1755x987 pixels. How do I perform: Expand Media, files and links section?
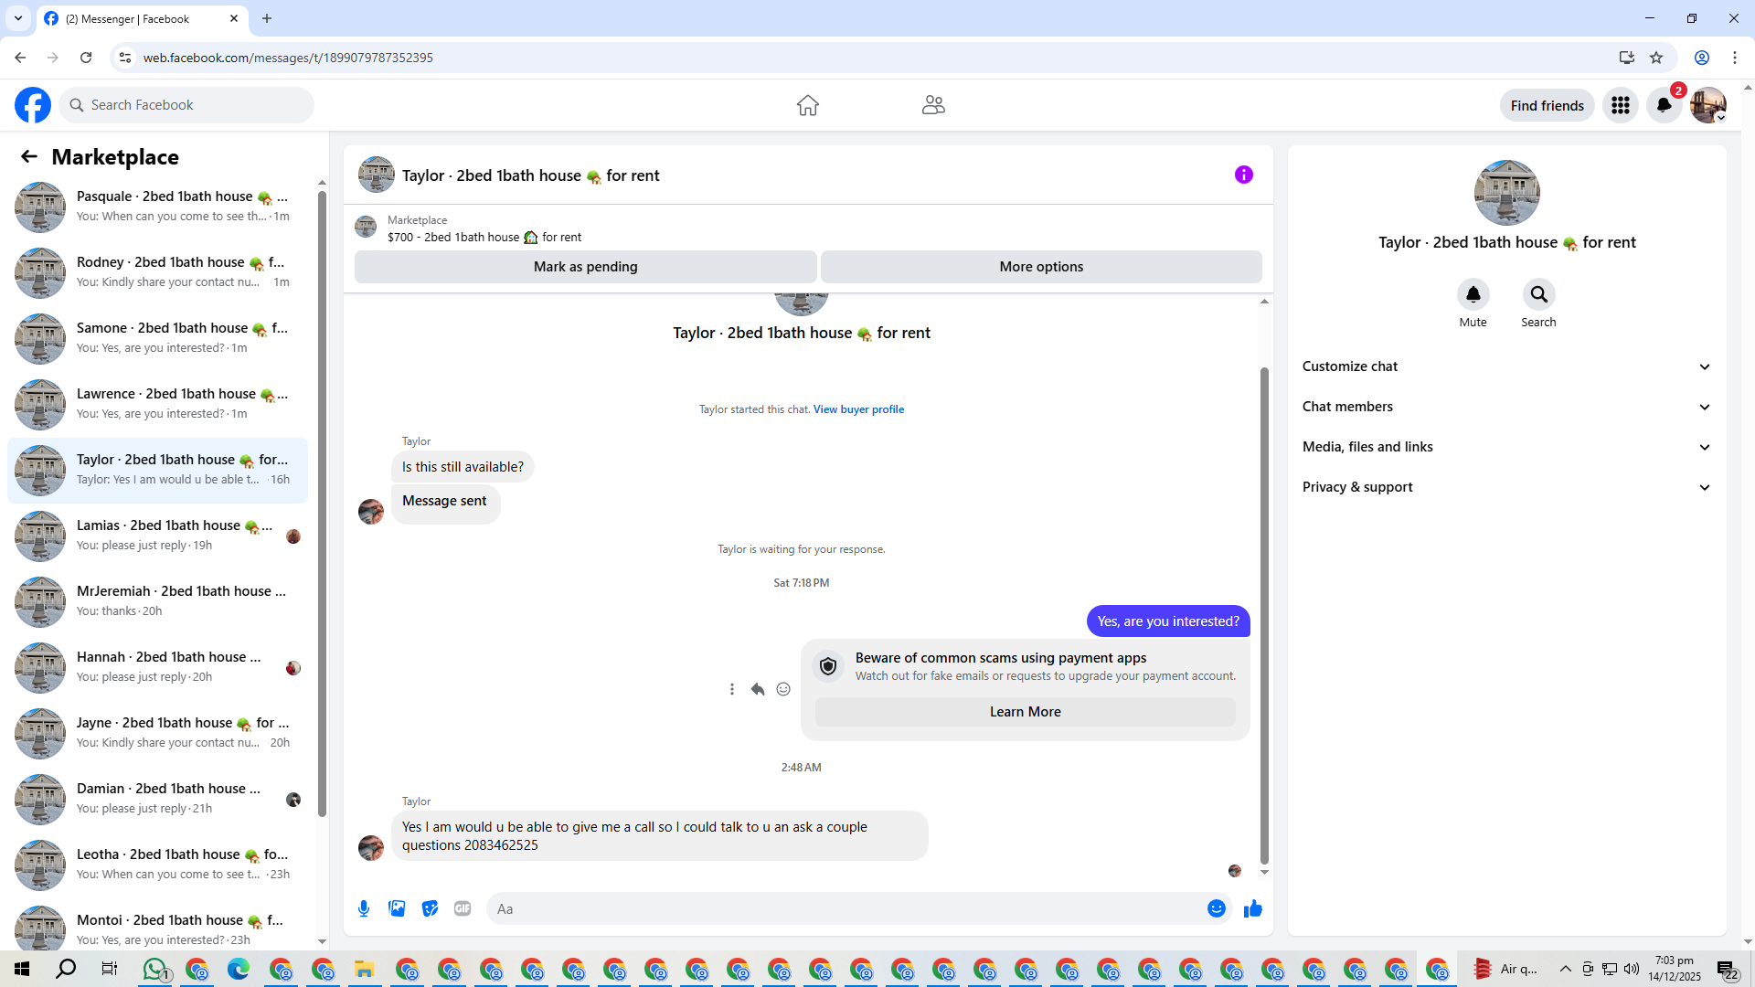point(1506,447)
